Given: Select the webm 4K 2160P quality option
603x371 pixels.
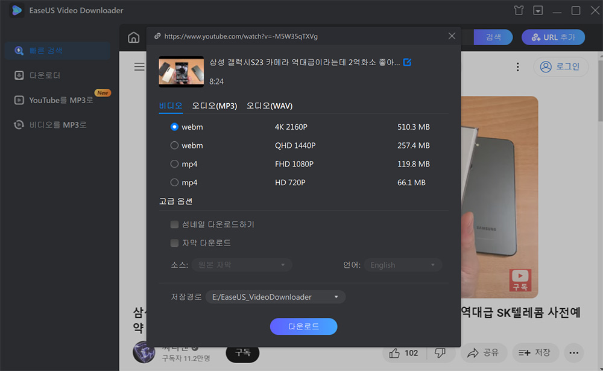Looking at the screenshot, I should click(x=174, y=127).
